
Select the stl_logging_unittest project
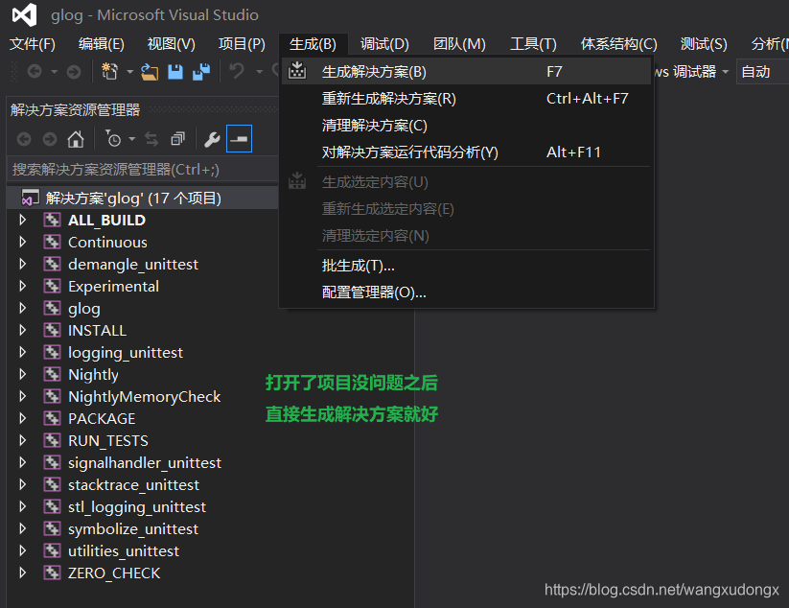tap(137, 507)
